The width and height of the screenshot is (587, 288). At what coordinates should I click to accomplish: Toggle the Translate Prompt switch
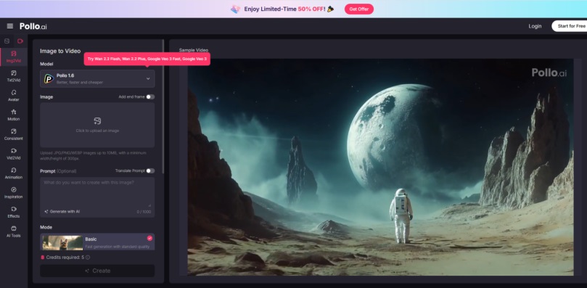[150, 170]
